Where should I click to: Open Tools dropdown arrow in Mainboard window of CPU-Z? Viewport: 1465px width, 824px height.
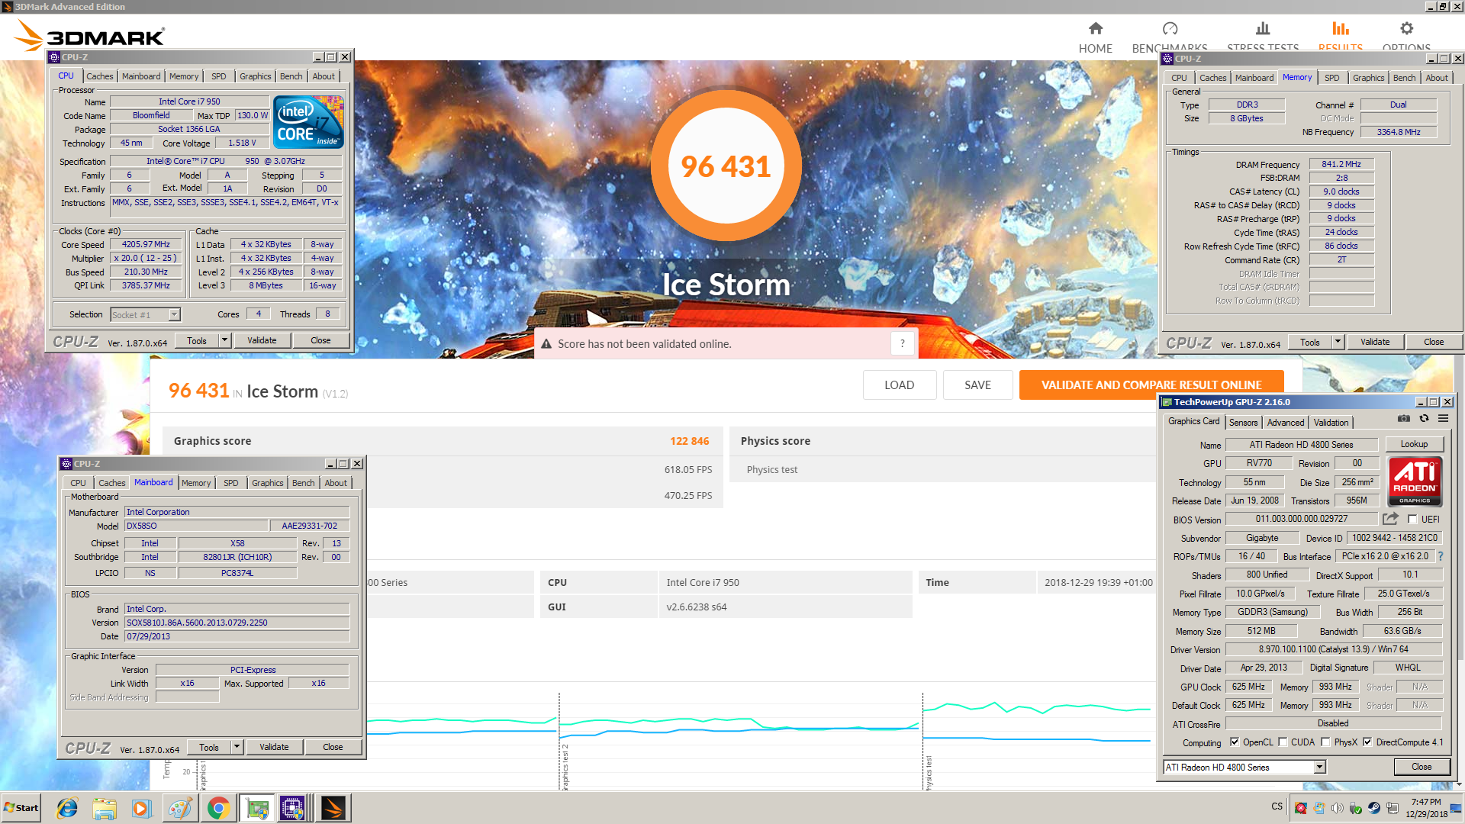coord(237,747)
